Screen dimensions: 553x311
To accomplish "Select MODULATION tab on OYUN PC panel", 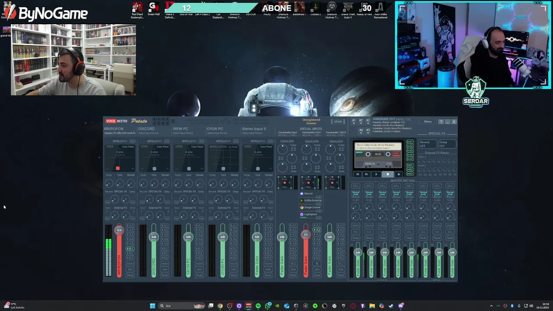I will point(218,147).
